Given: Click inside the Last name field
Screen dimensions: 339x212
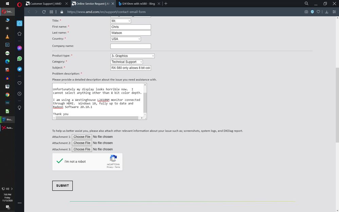Looking at the screenshot, I should tap(130, 33).
